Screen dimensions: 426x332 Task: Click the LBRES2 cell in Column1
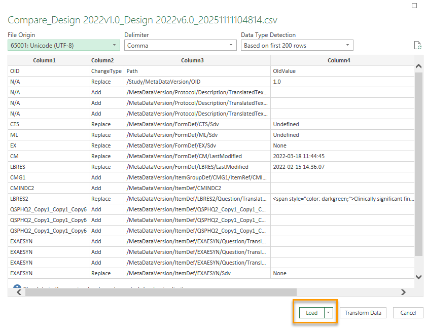point(20,199)
